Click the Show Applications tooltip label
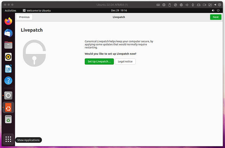The width and height of the screenshot is (225, 148). coord(28,140)
